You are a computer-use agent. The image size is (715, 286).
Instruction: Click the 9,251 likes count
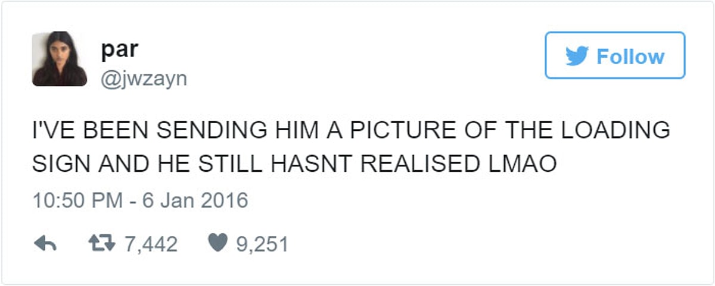262,244
